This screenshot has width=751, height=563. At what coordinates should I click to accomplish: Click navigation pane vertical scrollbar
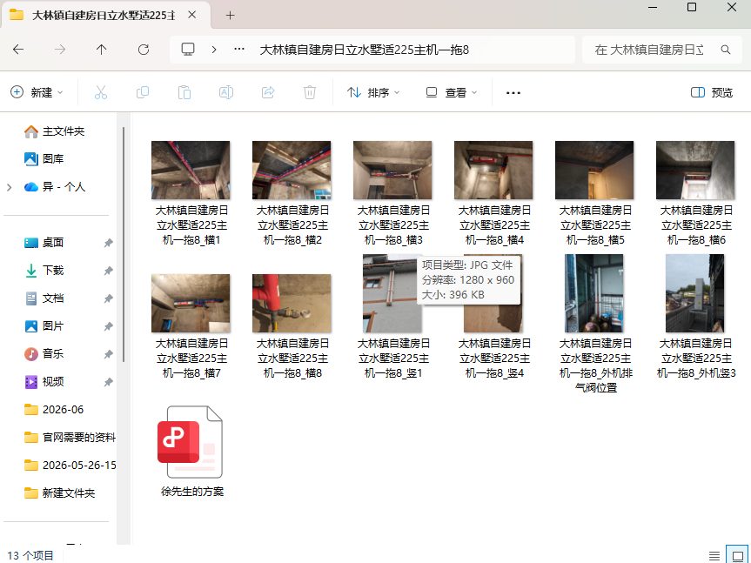pos(124,245)
